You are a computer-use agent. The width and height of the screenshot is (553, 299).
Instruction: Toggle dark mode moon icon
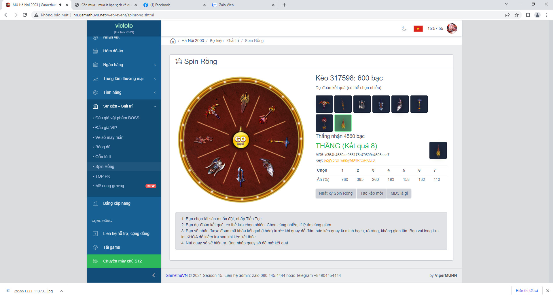pos(404,28)
